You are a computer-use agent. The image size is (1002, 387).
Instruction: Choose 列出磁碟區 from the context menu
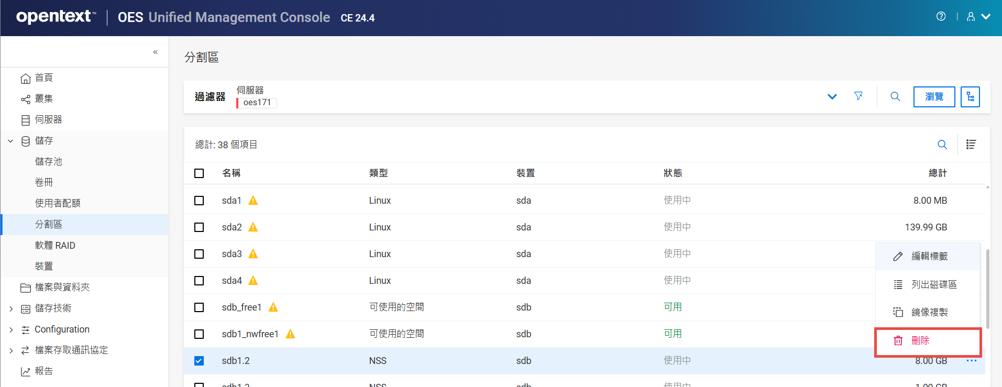point(928,284)
